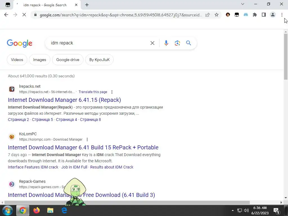The image size is (288, 216).
Task: Open the avatar face extension icon
Action: [228, 15]
